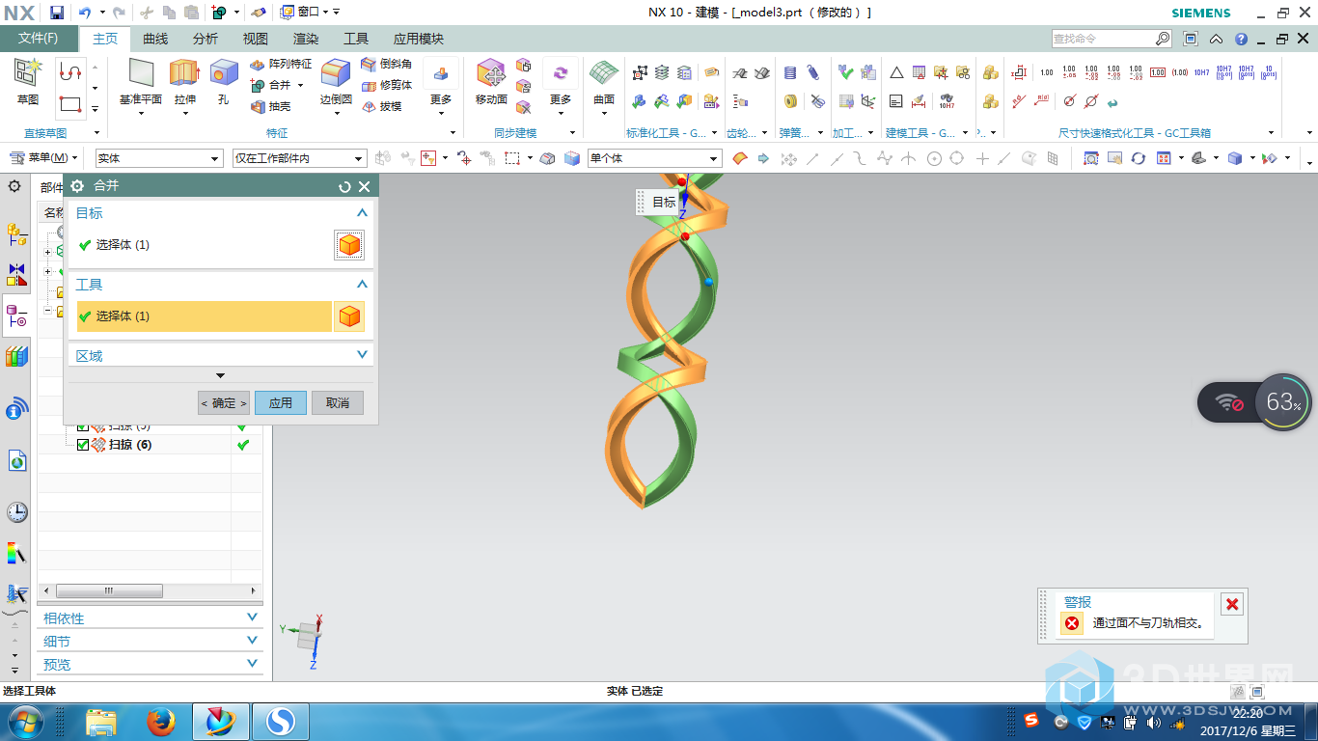Screen dimensions: 1318x741
Task: Open the Constraint Navigator sidebar tab
Action: coord(16,275)
